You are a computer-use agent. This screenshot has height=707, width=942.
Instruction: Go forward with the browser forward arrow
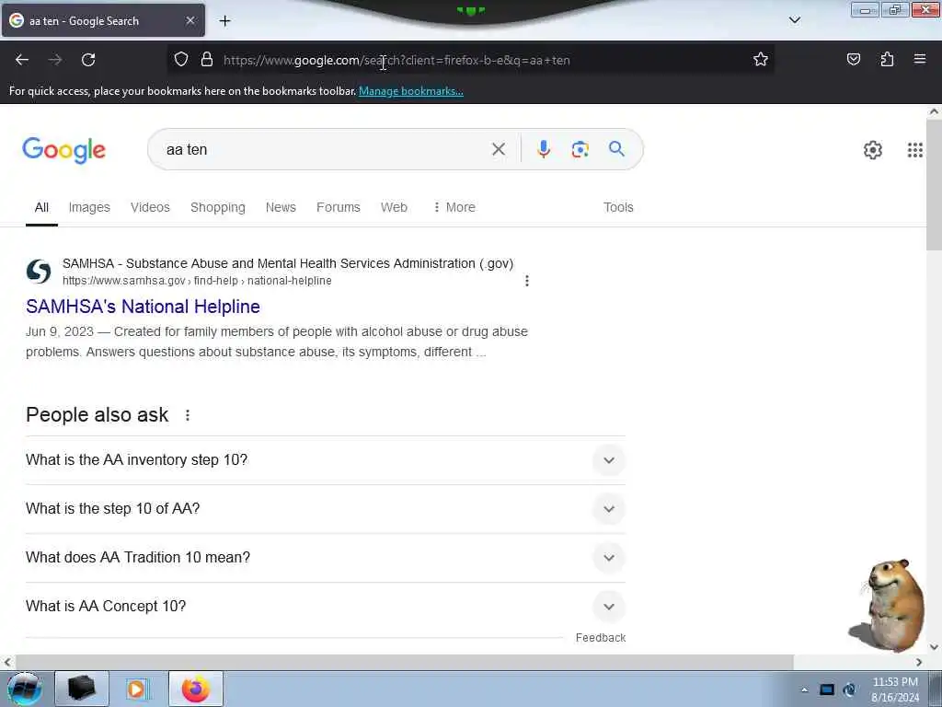click(55, 60)
